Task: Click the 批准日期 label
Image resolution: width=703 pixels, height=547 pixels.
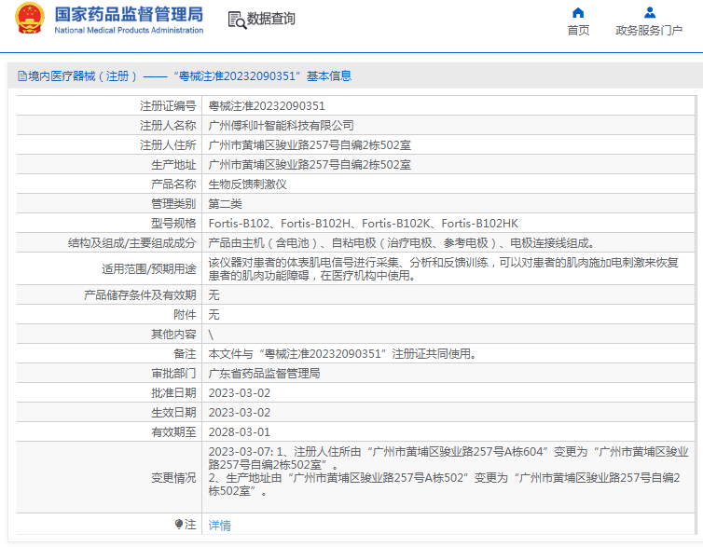Action: click(173, 393)
